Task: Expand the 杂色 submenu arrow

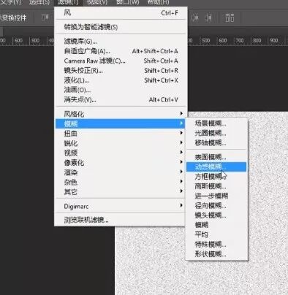Action: coord(181,182)
